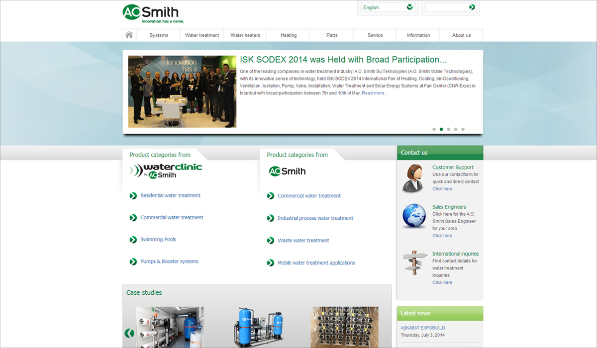Open case study thumbnail with steel pipes

[x=345, y=327]
